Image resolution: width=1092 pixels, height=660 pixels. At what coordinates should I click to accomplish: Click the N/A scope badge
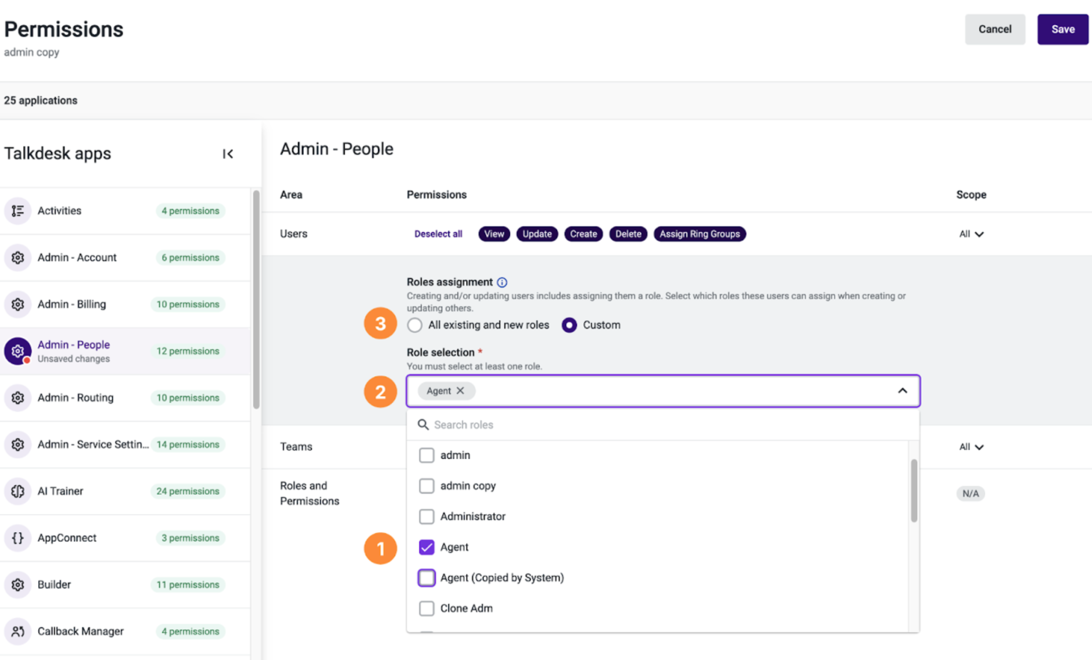point(970,494)
